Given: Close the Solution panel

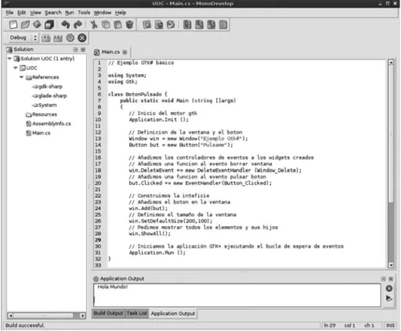Looking at the screenshot, I should point(83,49).
